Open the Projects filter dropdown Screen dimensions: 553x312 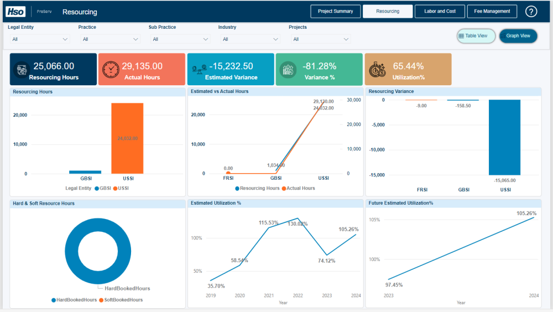click(x=321, y=39)
